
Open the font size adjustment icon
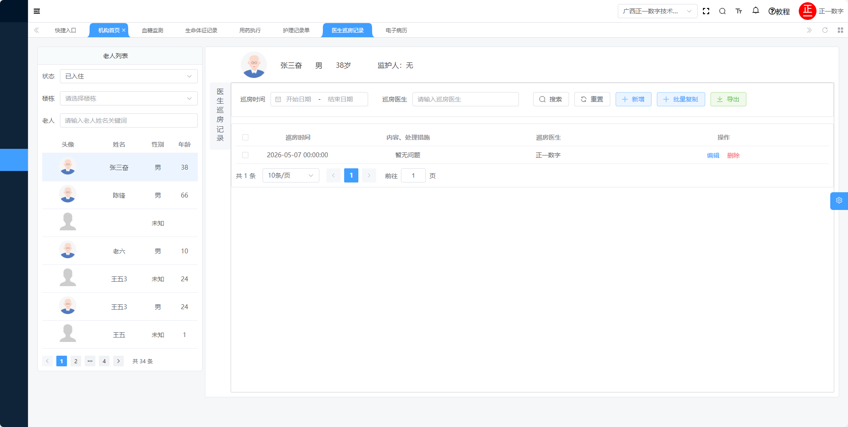point(739,11)
